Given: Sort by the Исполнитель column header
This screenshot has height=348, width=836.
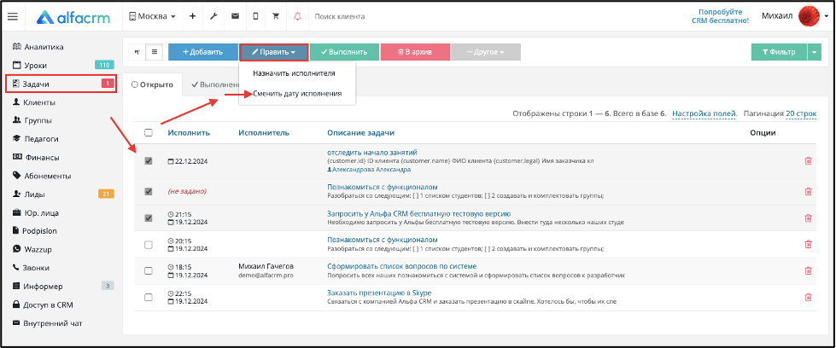Looking at the screenshot, I should click(264, 133).
